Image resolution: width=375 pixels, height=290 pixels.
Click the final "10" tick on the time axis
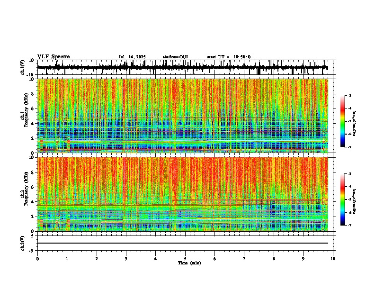click(333, 259)
